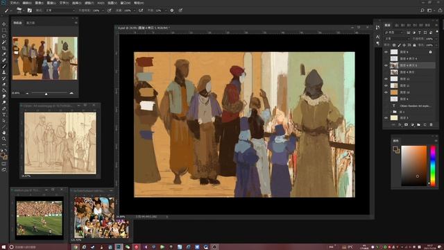Select the Hand tool

(x=4, y=133)
